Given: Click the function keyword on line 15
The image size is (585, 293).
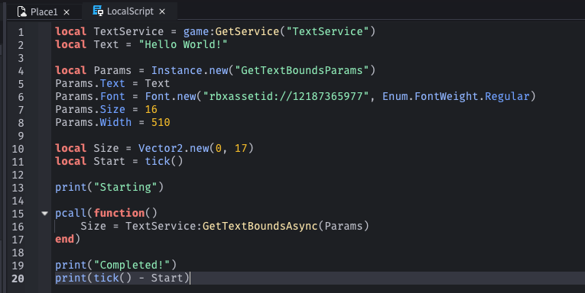Looking at the screenshot, I should coord(119,213).
